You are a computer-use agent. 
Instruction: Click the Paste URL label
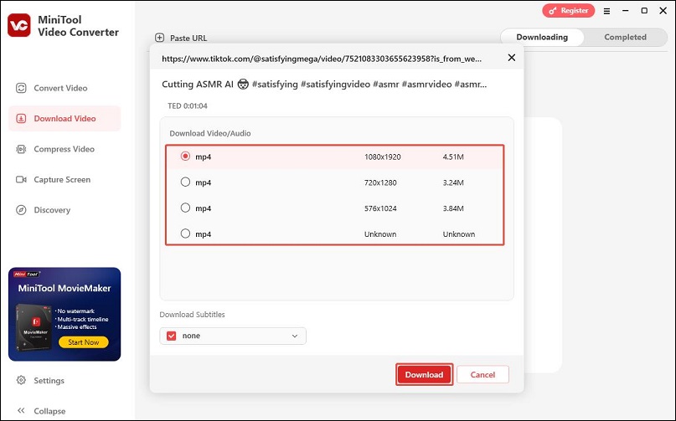(188, 38)
